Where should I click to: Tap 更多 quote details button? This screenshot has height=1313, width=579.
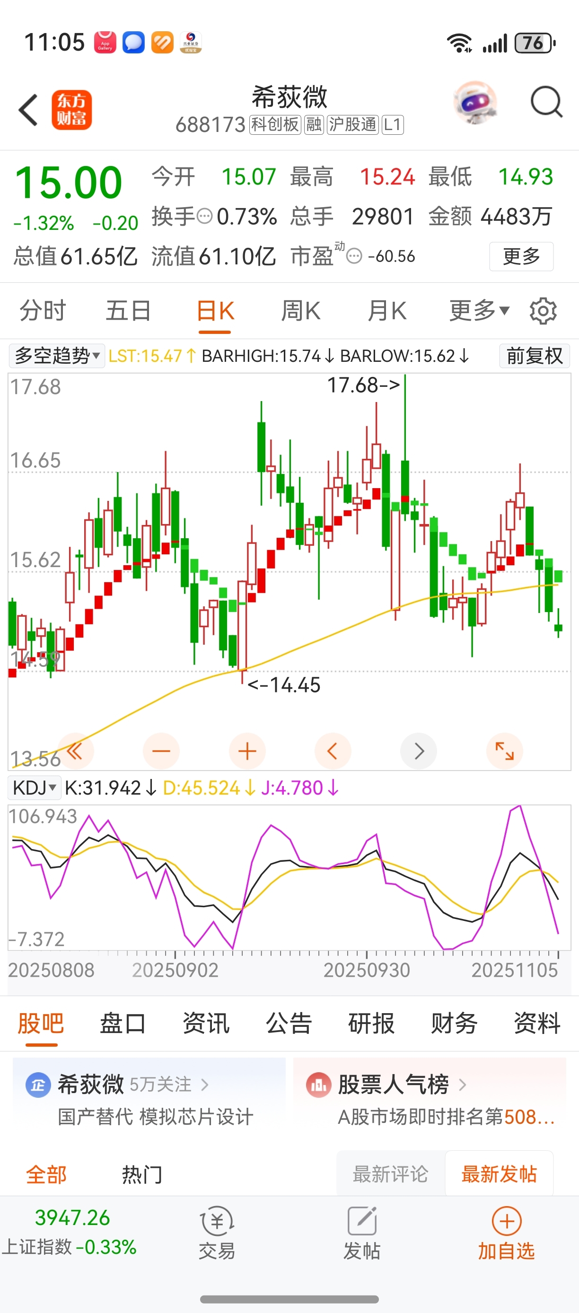521,256
